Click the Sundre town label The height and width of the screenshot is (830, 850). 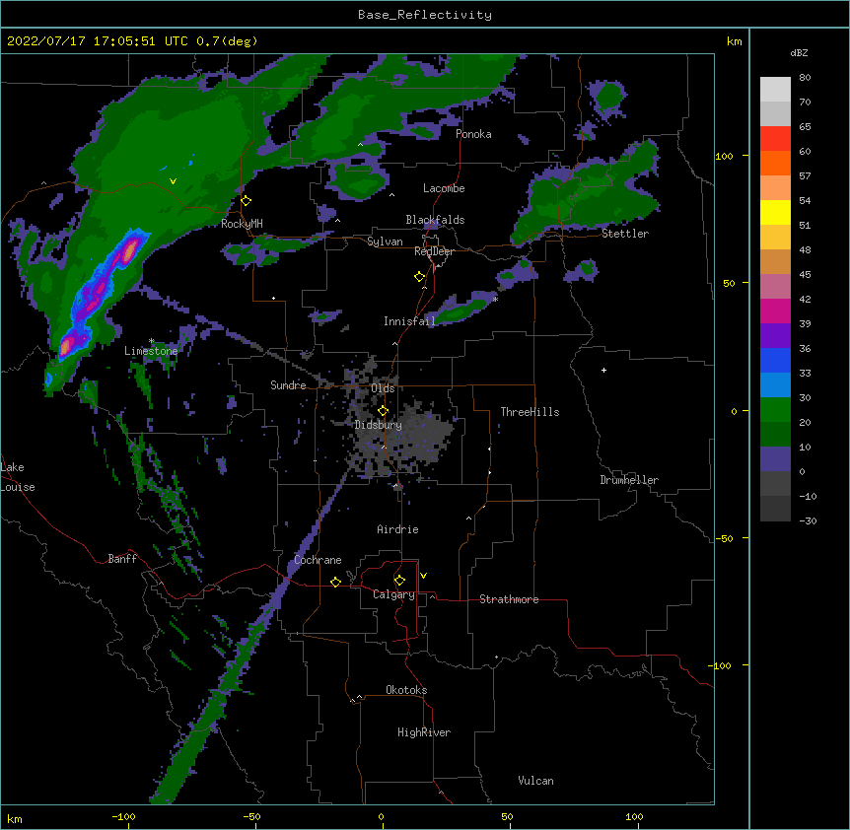[288, 385]
